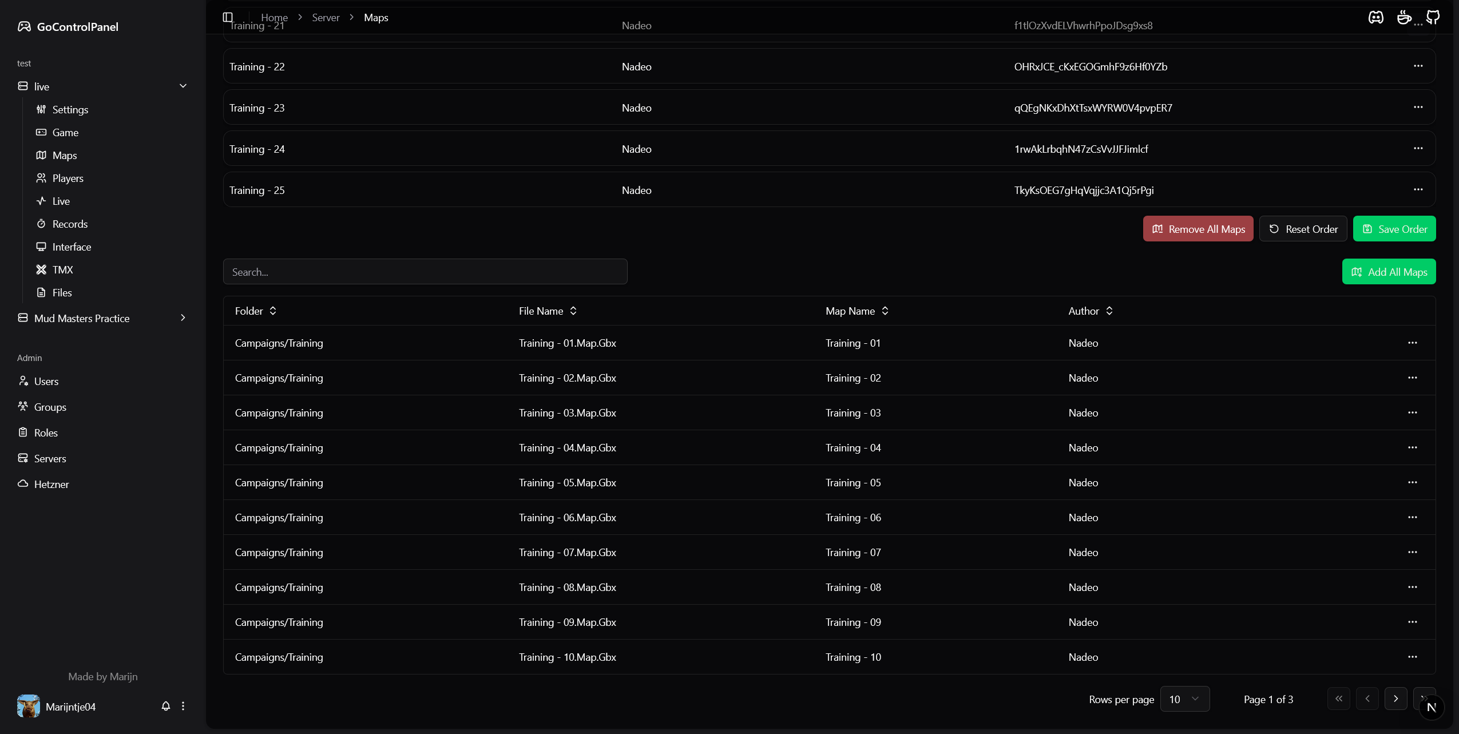
Task: Collapse the live server section
Action: [x=183, y=86]
